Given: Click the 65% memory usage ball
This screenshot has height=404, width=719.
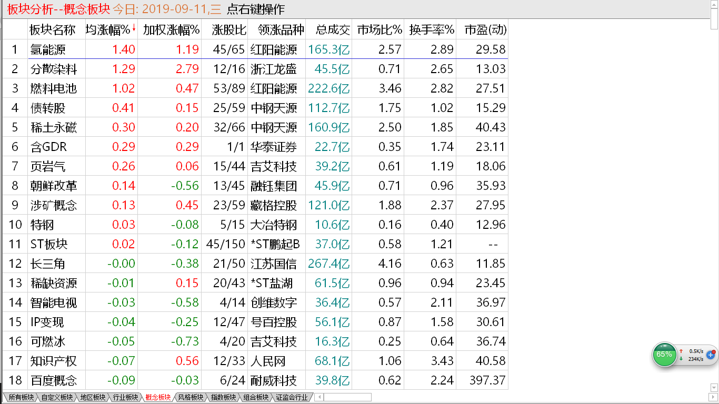Looking at the screenshot, I should [x=664, y=355].
